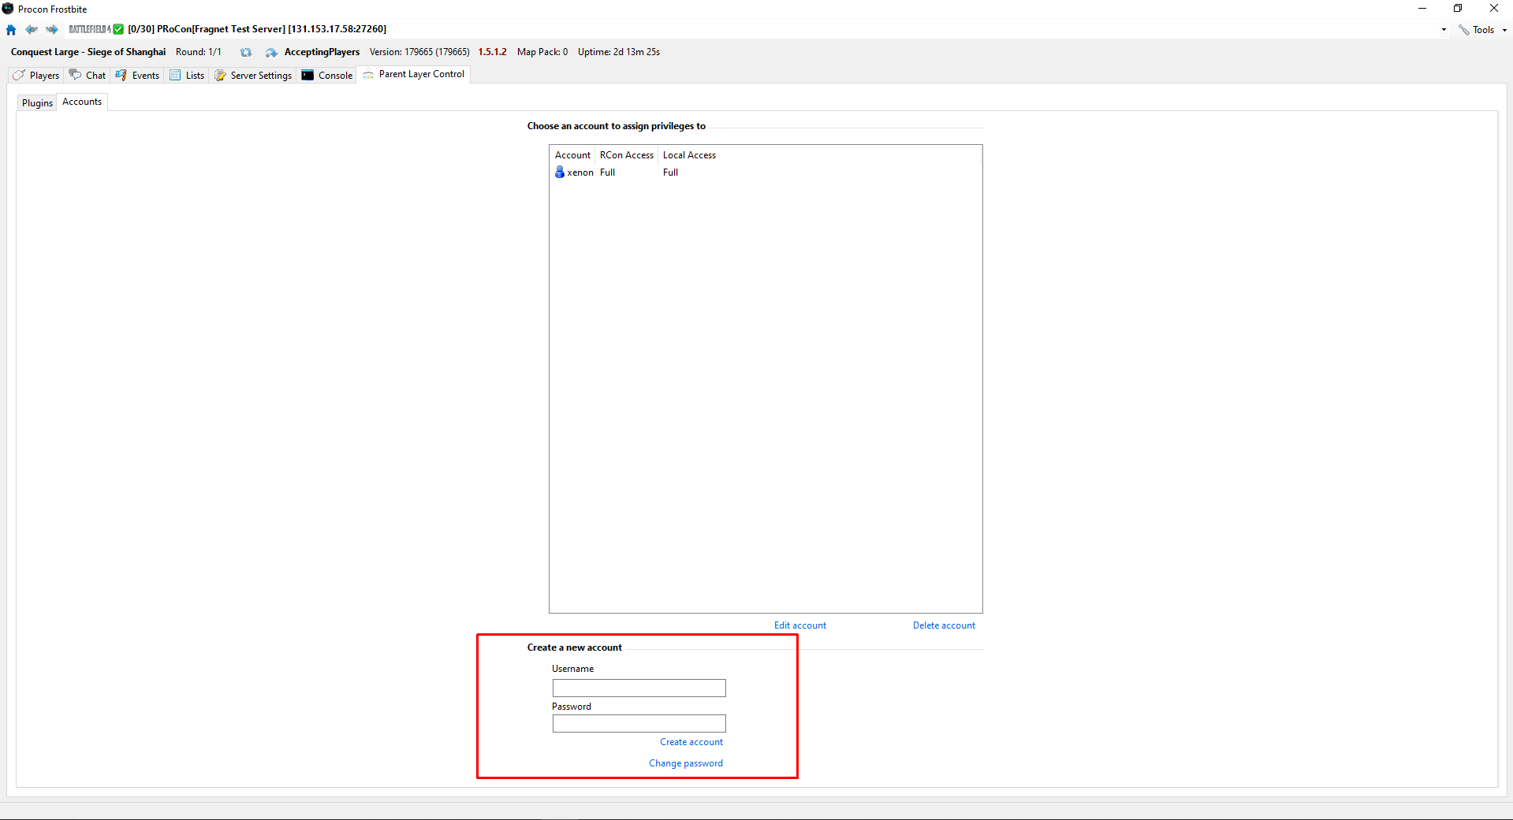Click the Console tab terminal icon
Image resolution: width=1513 pixels, height=820 pixels.
click(x=307, y=75)
